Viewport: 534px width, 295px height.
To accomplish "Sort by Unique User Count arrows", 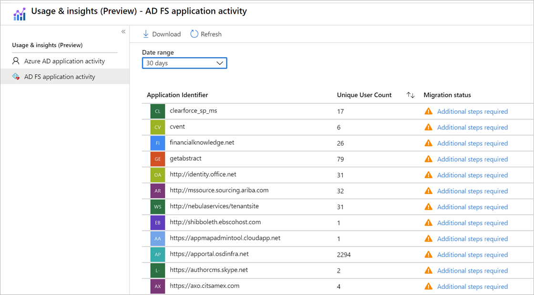I will pos(411,95).
